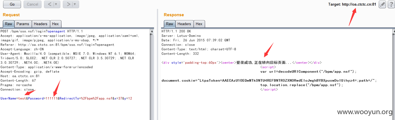Click the Accept-Language: zh-CN header
This screenshot has width=395, height=120.
click(22, 49)
